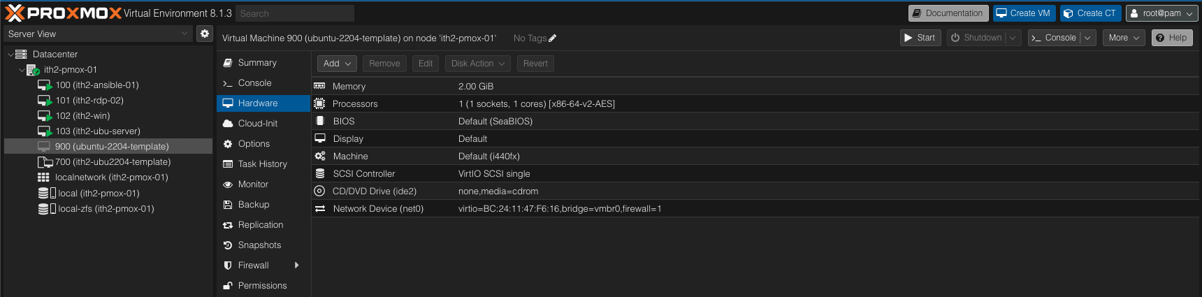Open the Task History tab

coord(262,164)
